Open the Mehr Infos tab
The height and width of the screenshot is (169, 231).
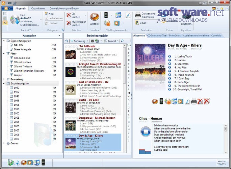tap(175, 35)
